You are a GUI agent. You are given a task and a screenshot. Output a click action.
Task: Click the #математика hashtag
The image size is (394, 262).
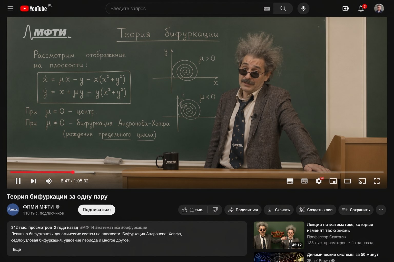click(x=107, y=227)
